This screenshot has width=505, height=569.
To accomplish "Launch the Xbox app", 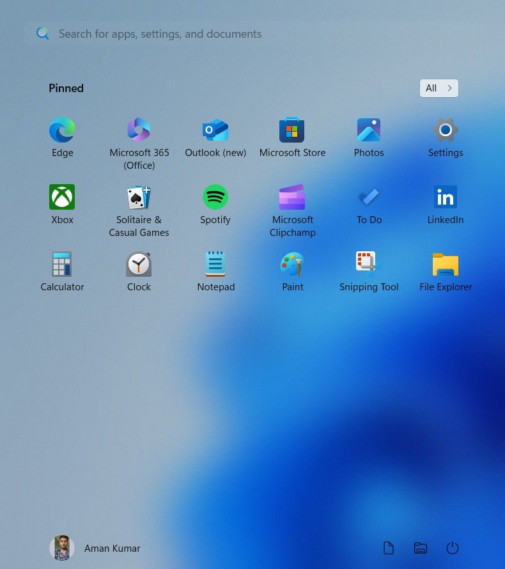I will (x=62, y=197).
